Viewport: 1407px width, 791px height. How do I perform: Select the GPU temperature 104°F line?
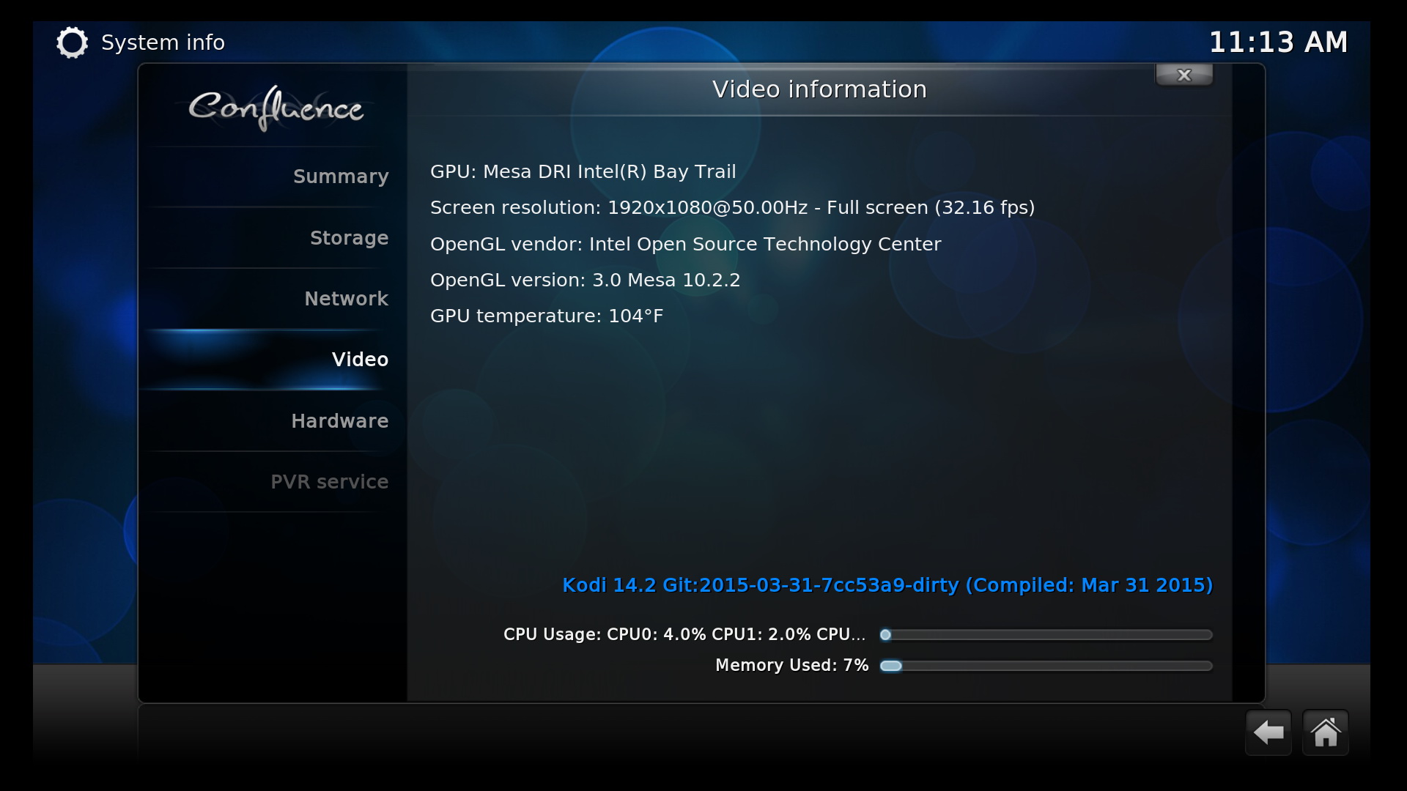point(546,316)
